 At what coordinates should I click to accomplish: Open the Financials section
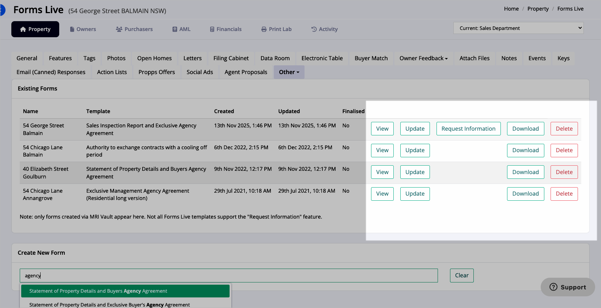click(x=226, y=29)
